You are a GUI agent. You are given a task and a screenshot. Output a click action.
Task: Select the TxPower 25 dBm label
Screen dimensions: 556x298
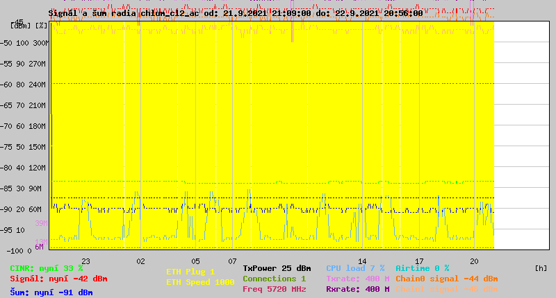click(x=277, y=268)
